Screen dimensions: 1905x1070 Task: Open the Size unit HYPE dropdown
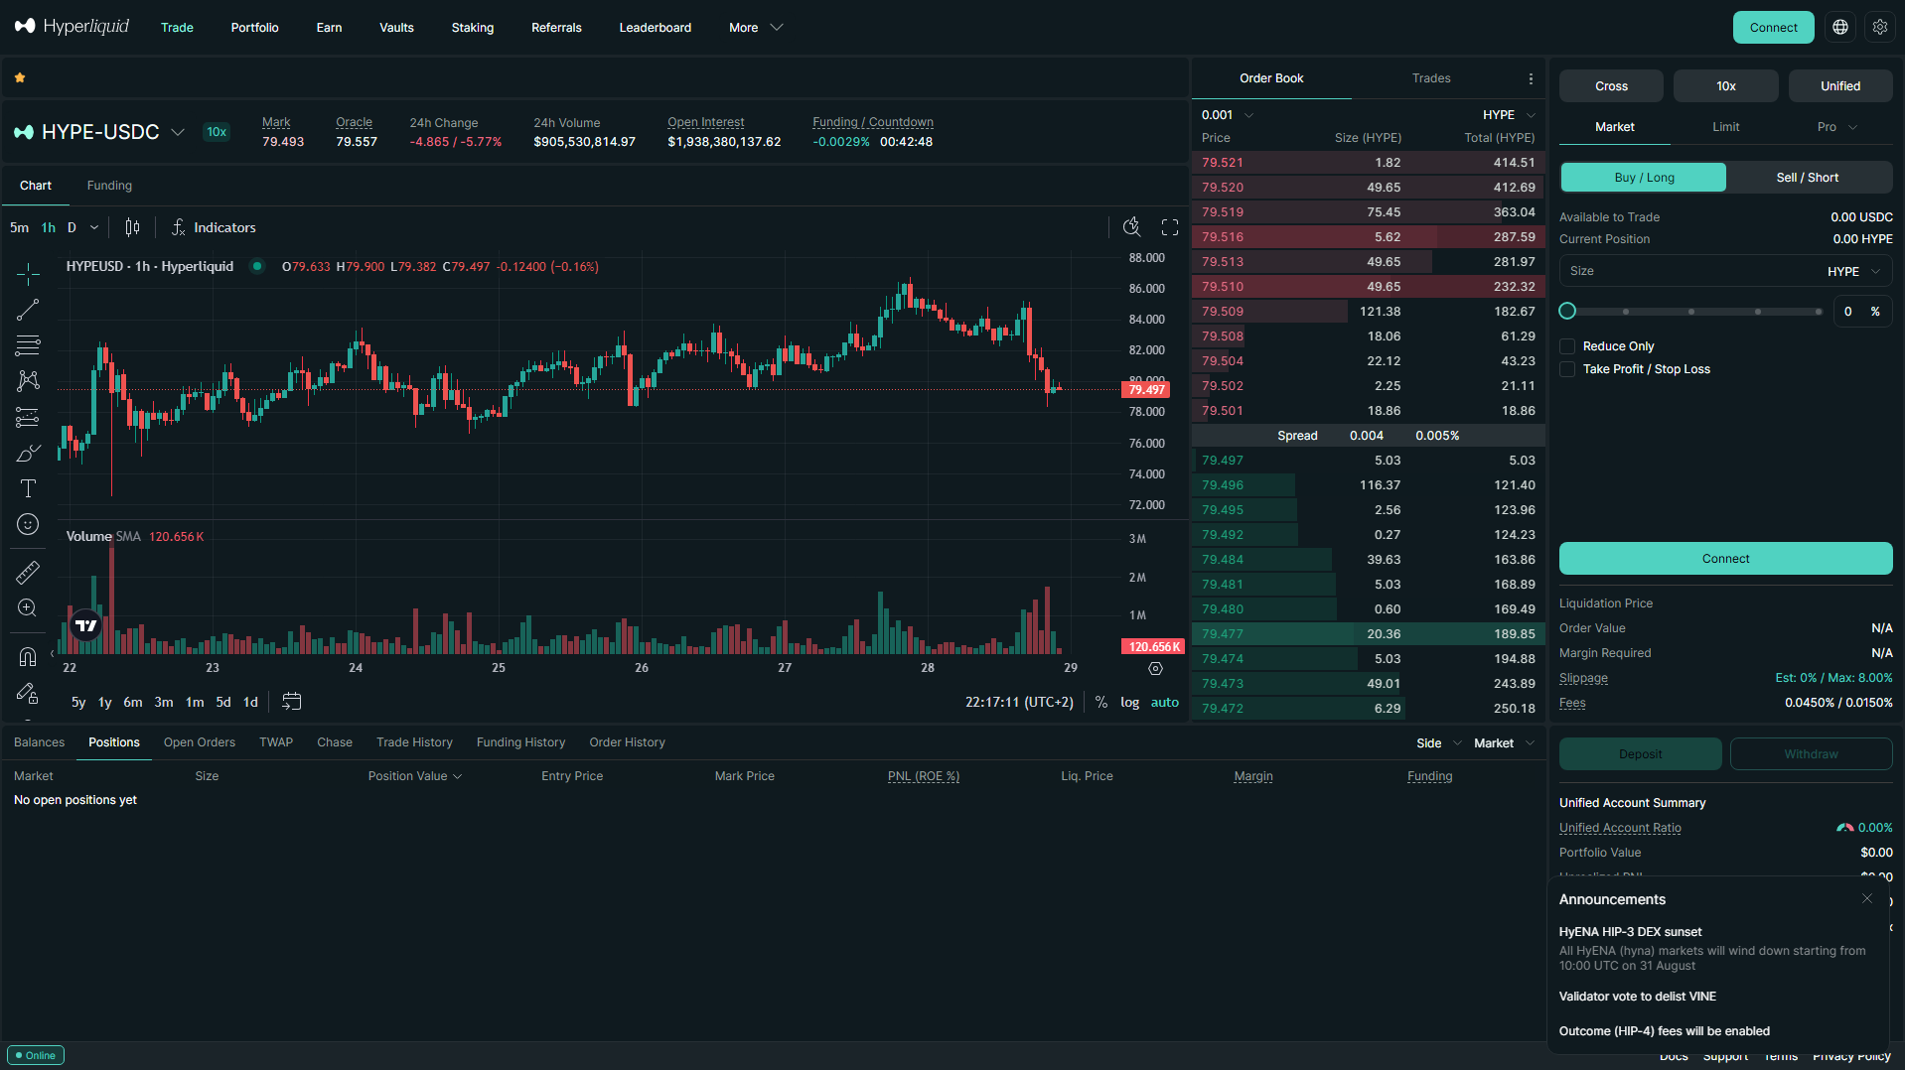pos(1853,271)
